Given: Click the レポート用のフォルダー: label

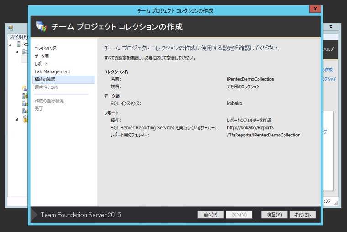Looking at the screenshot, I should coord(130,135).
